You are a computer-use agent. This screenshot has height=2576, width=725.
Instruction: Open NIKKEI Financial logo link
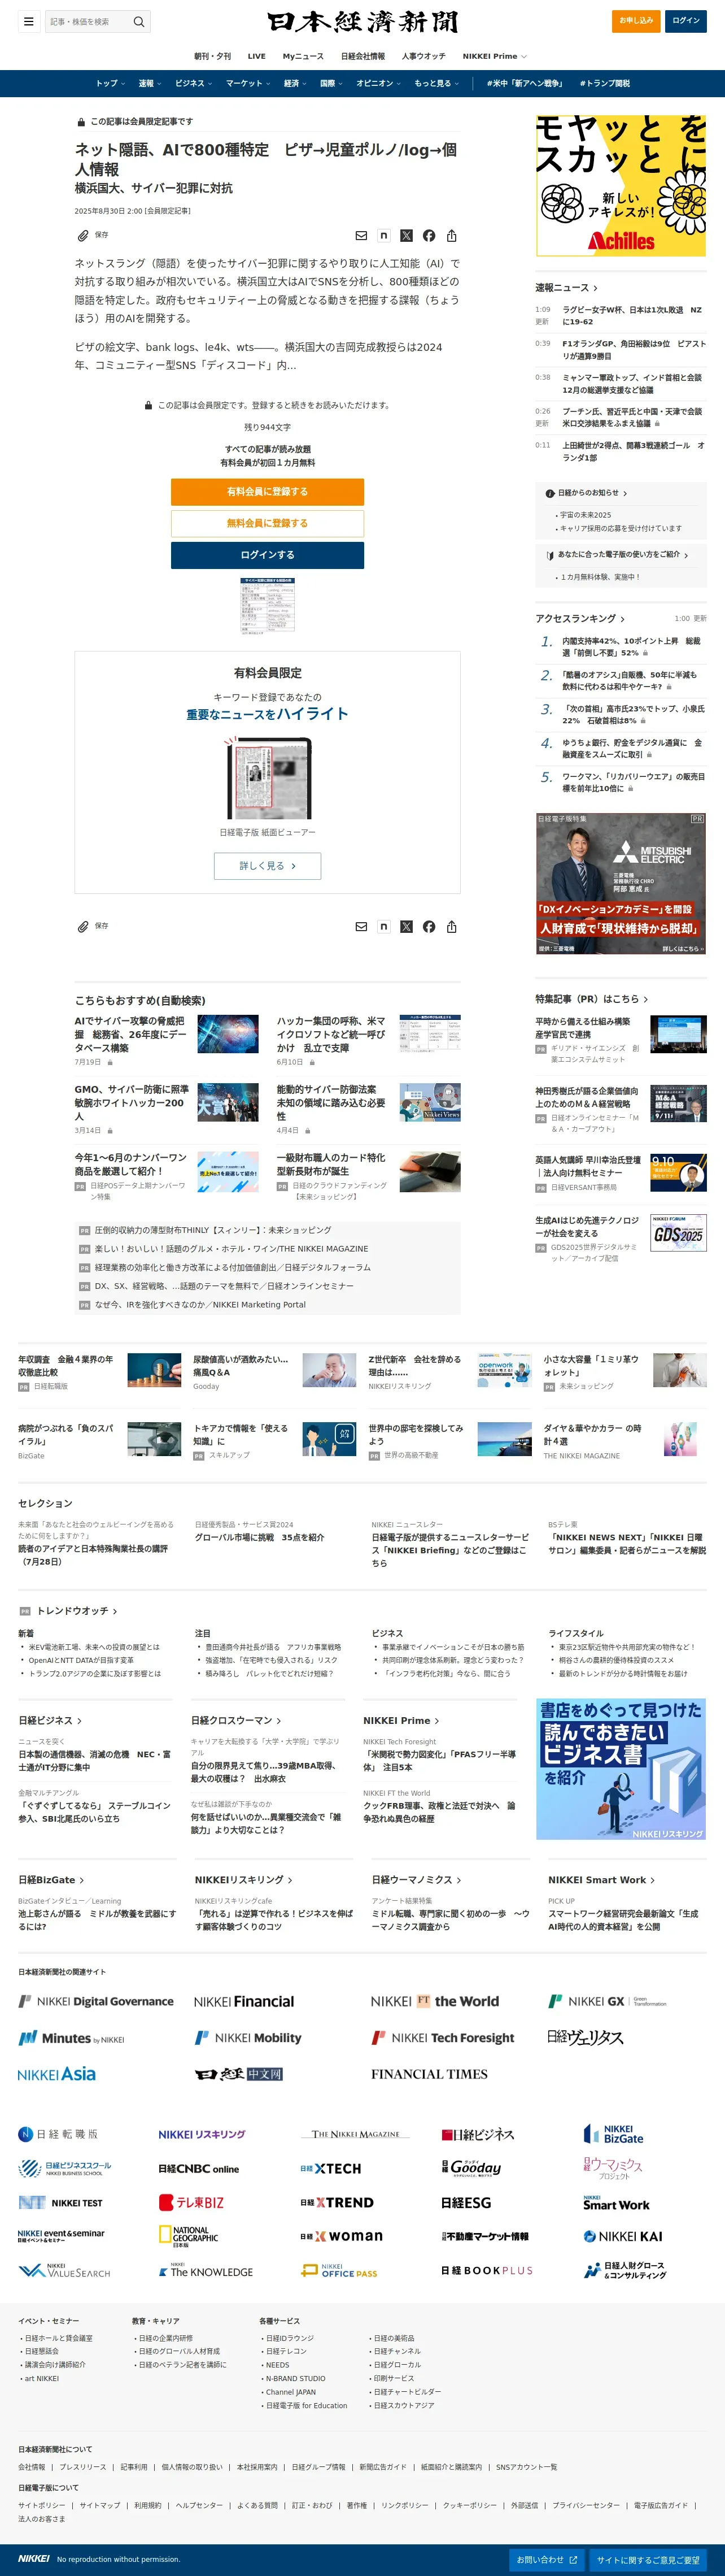(244, 2001)
